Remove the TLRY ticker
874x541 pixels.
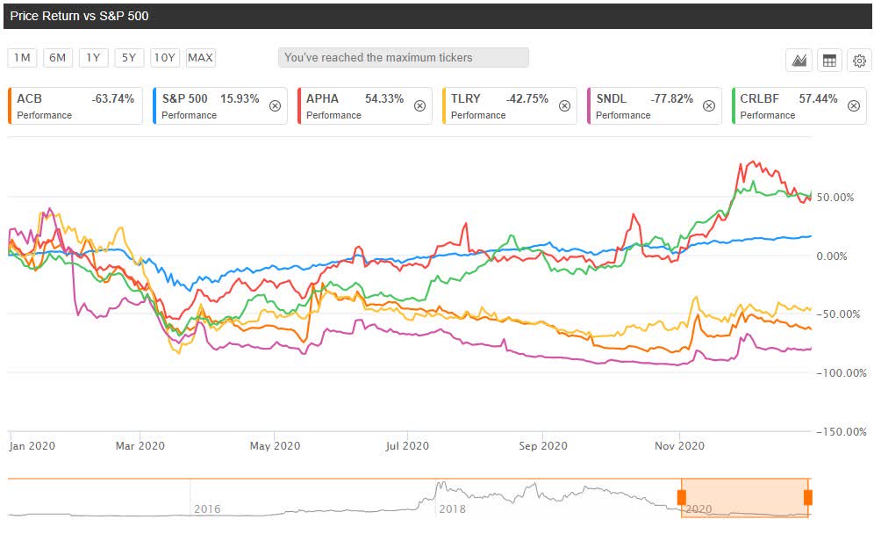563,104
